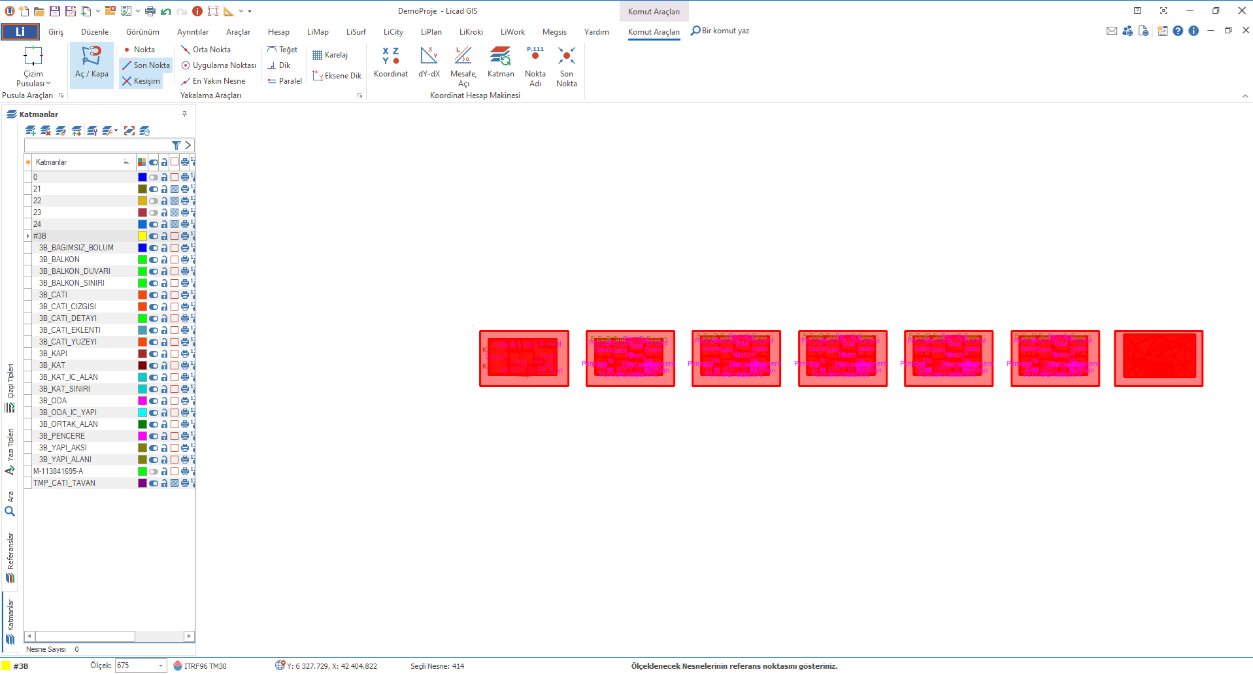Switch to the Görünüm tab
The image size is (1253, 674).
pyautogui.click(x=142, y=32)
